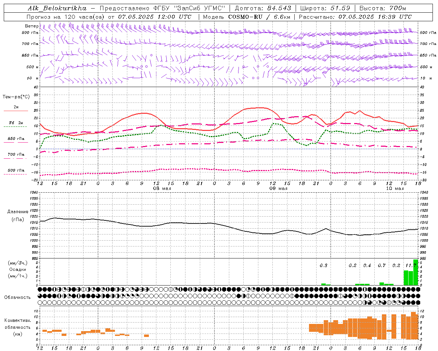The width and height of the screenshot is (438, 351).
Task: Select the 'Высота: 700м' elevation text
Action: [x=383, y=8]
